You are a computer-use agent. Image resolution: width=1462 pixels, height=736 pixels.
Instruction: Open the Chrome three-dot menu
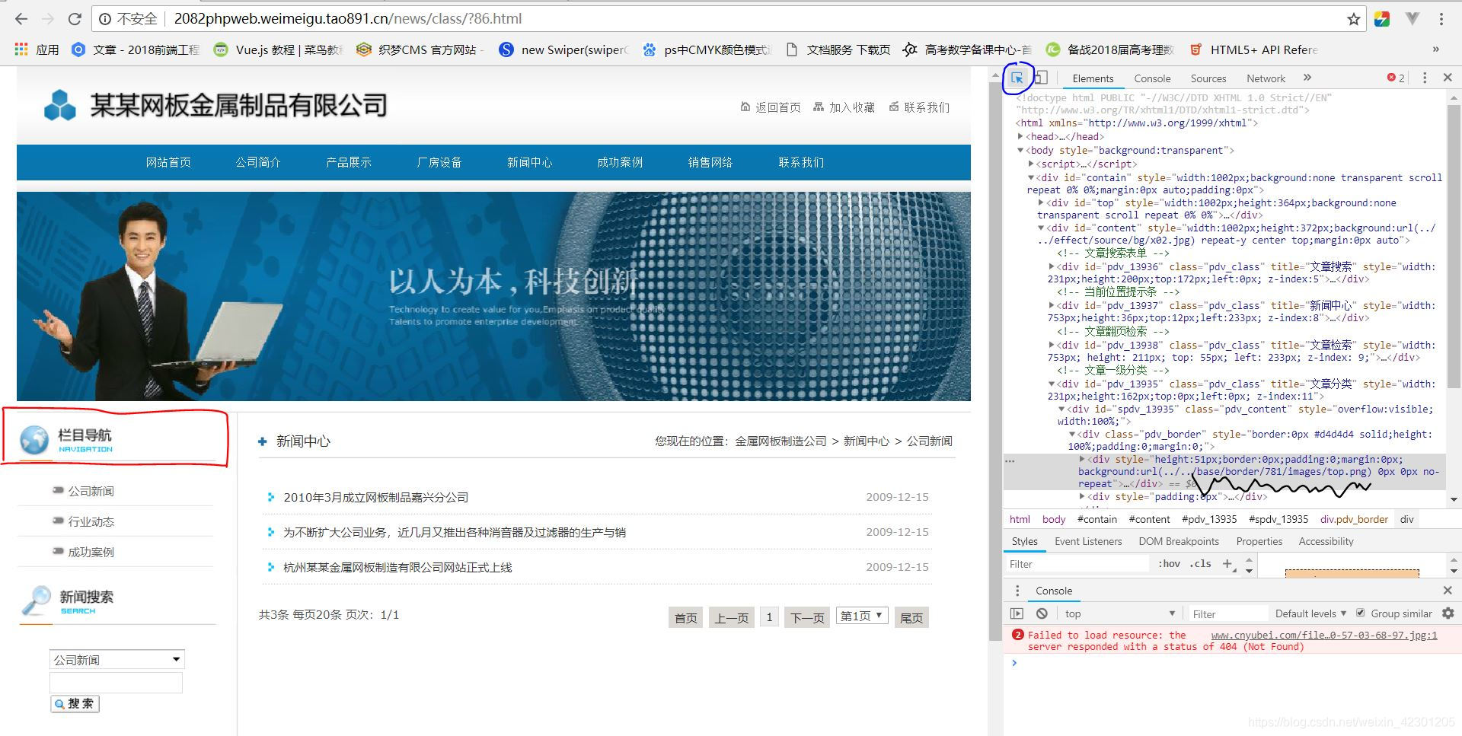click(1441, 19)
